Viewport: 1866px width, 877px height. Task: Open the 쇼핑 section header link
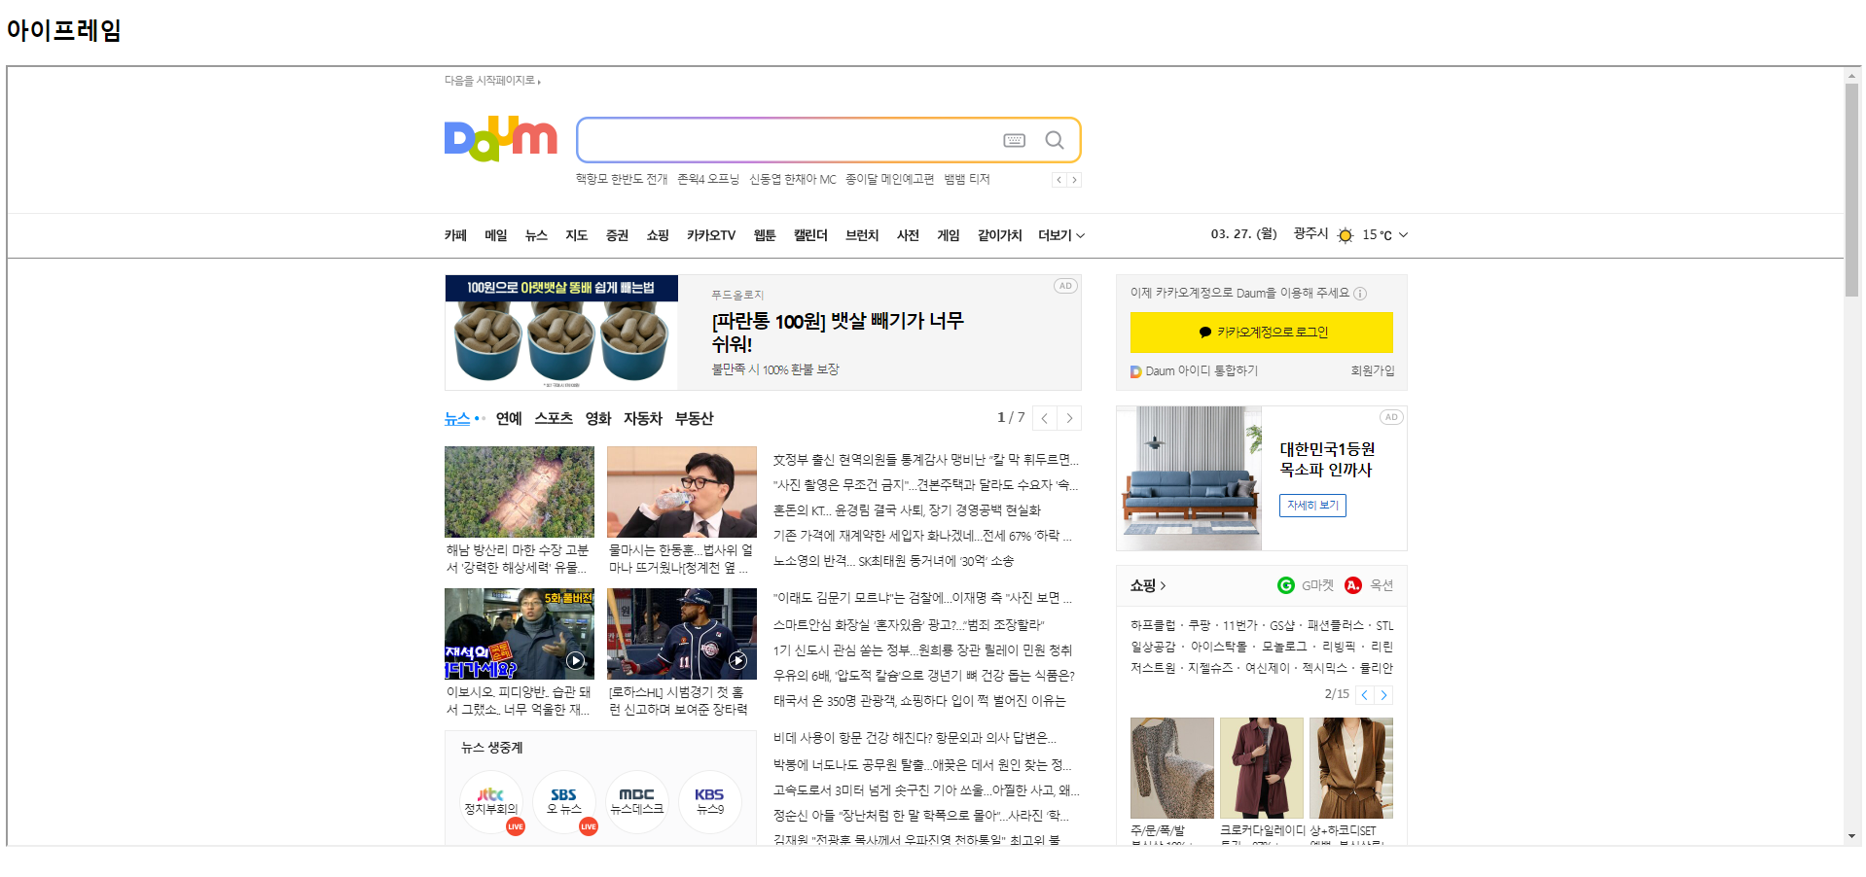[1148, 585]
